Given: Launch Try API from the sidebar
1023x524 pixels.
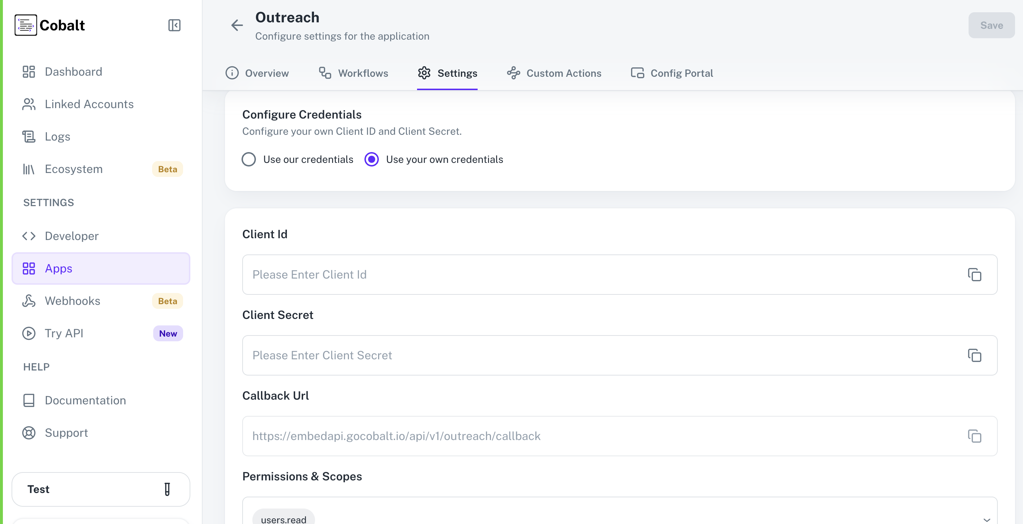Looking at the screenshot, I should coord(64,333).
